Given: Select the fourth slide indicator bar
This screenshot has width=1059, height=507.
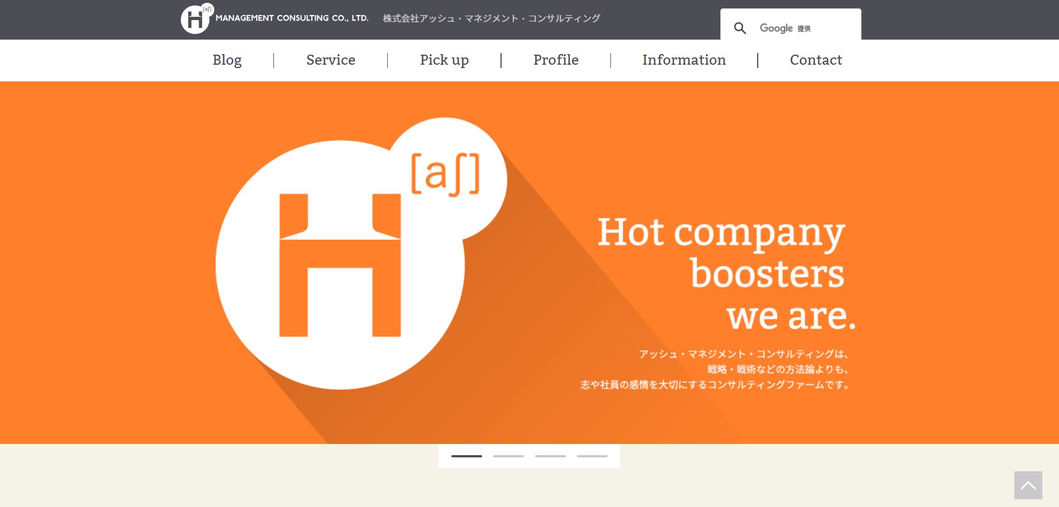Looking at the screenshot, I should tap(592, 456).
